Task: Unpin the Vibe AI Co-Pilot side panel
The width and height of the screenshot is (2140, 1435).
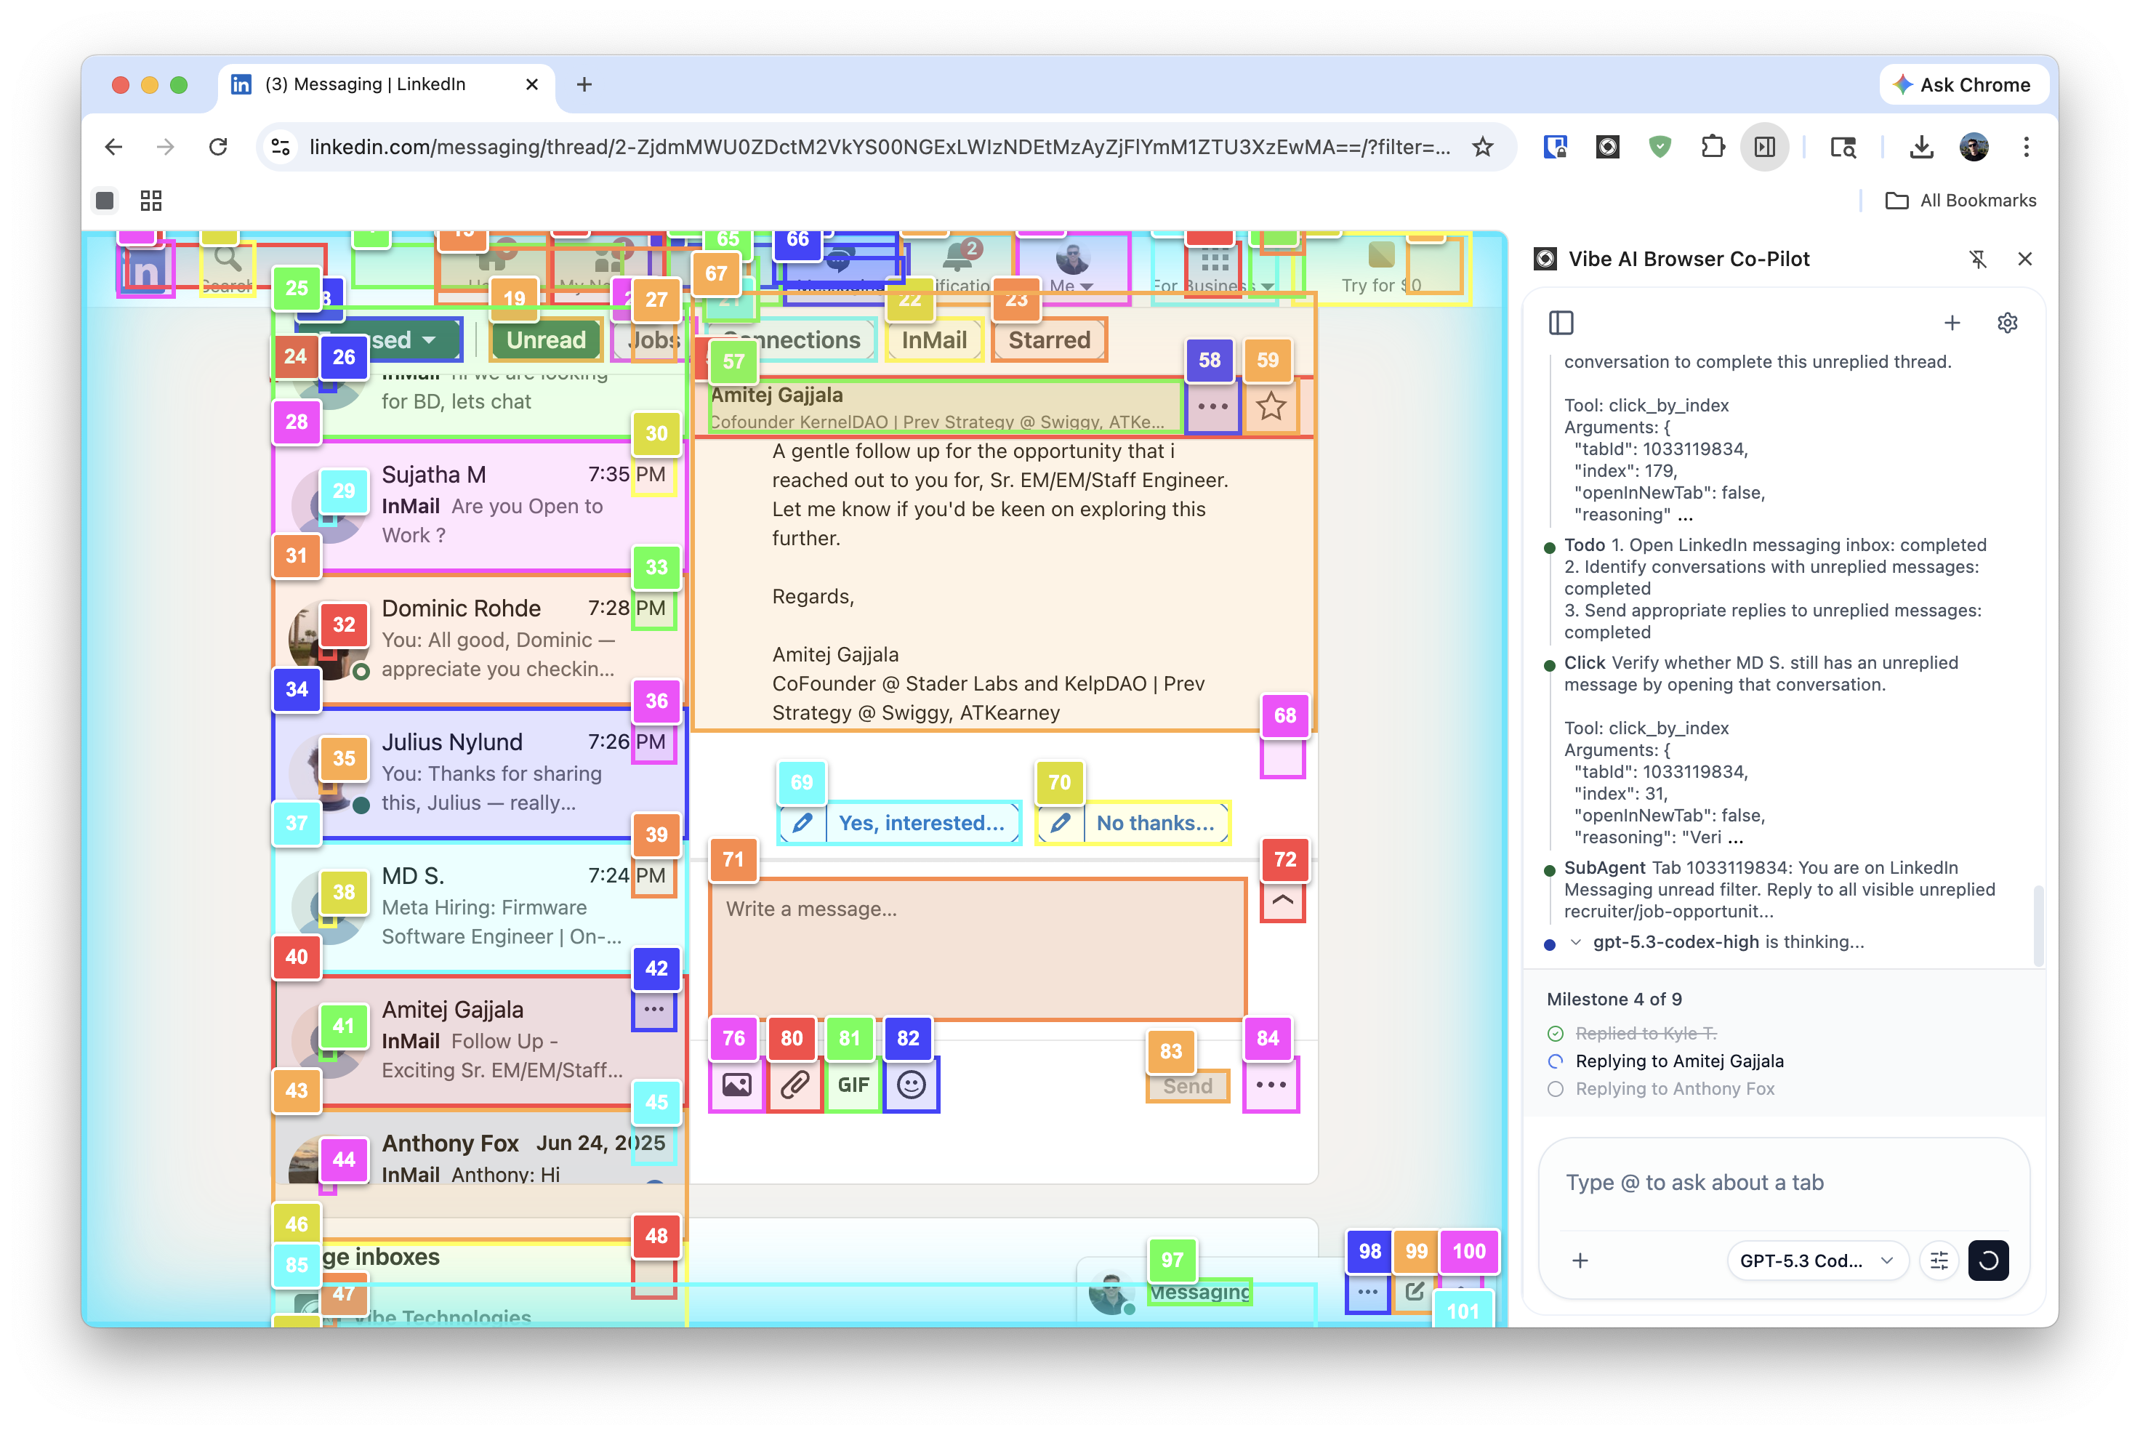Action: [x=1977, y=259]
